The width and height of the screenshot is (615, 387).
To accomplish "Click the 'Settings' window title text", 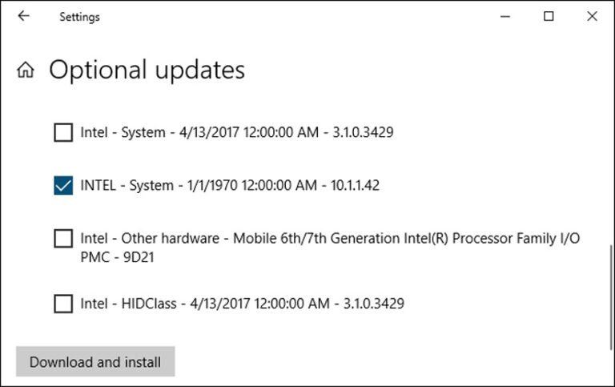I will click(79, 17).
